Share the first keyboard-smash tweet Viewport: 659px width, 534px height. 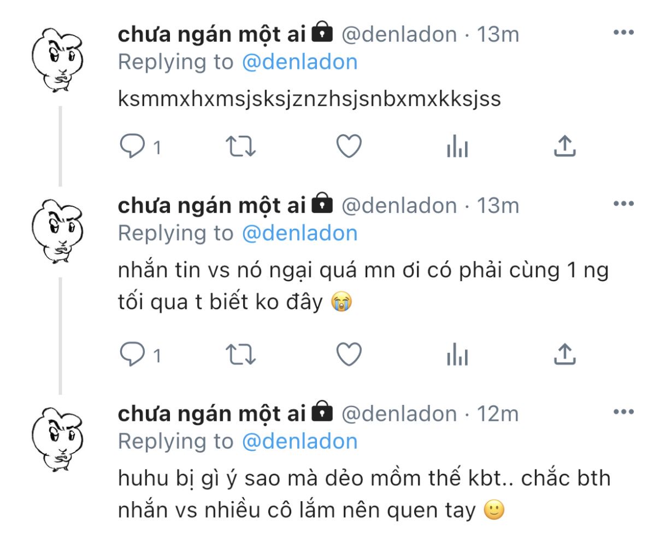coord(564,146)
